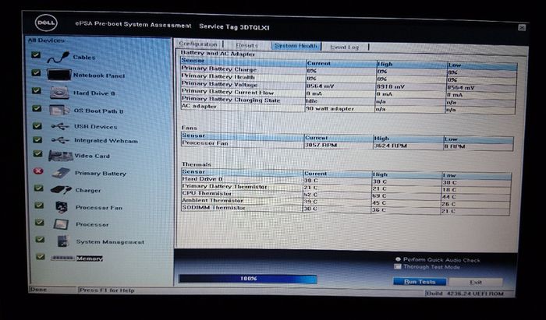Select the Memory module icon

coord(62,258)
